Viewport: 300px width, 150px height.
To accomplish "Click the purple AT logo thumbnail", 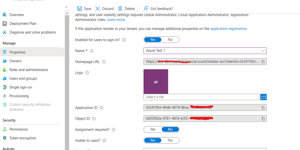I will 156,81.
